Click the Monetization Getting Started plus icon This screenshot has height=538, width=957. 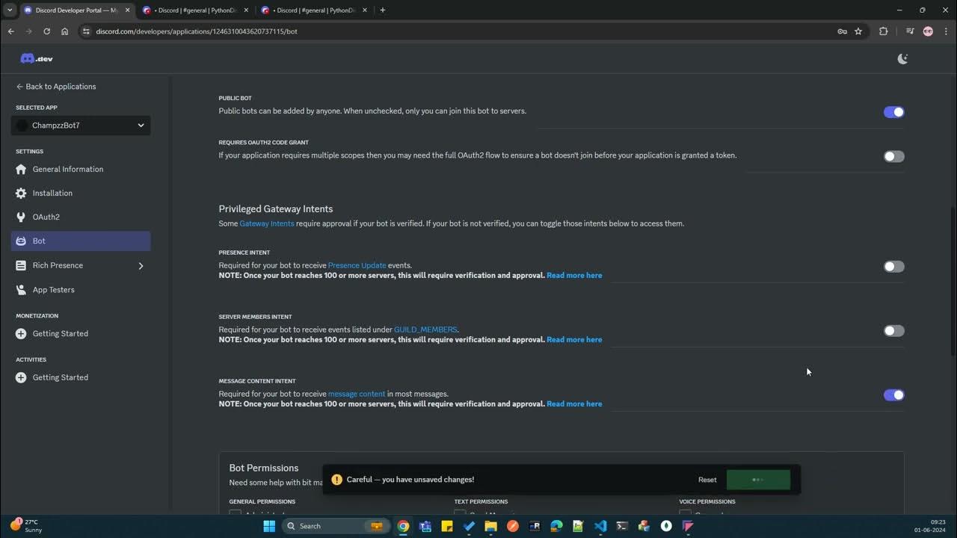pos(21,333)
